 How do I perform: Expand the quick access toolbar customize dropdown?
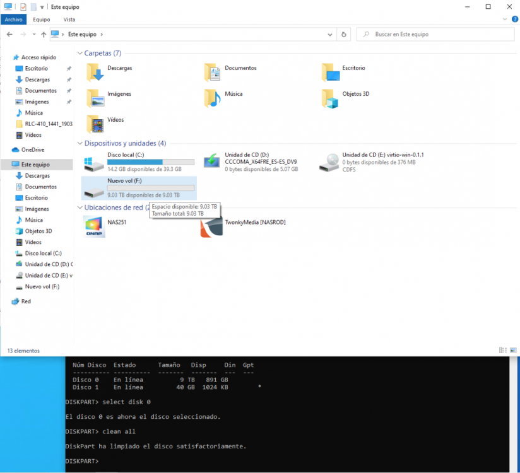[42, 7]
